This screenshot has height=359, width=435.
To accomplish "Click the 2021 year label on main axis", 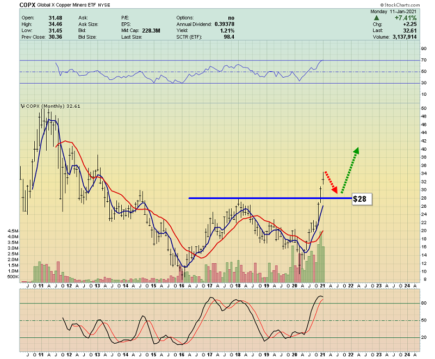I will (x=322, y=285).
